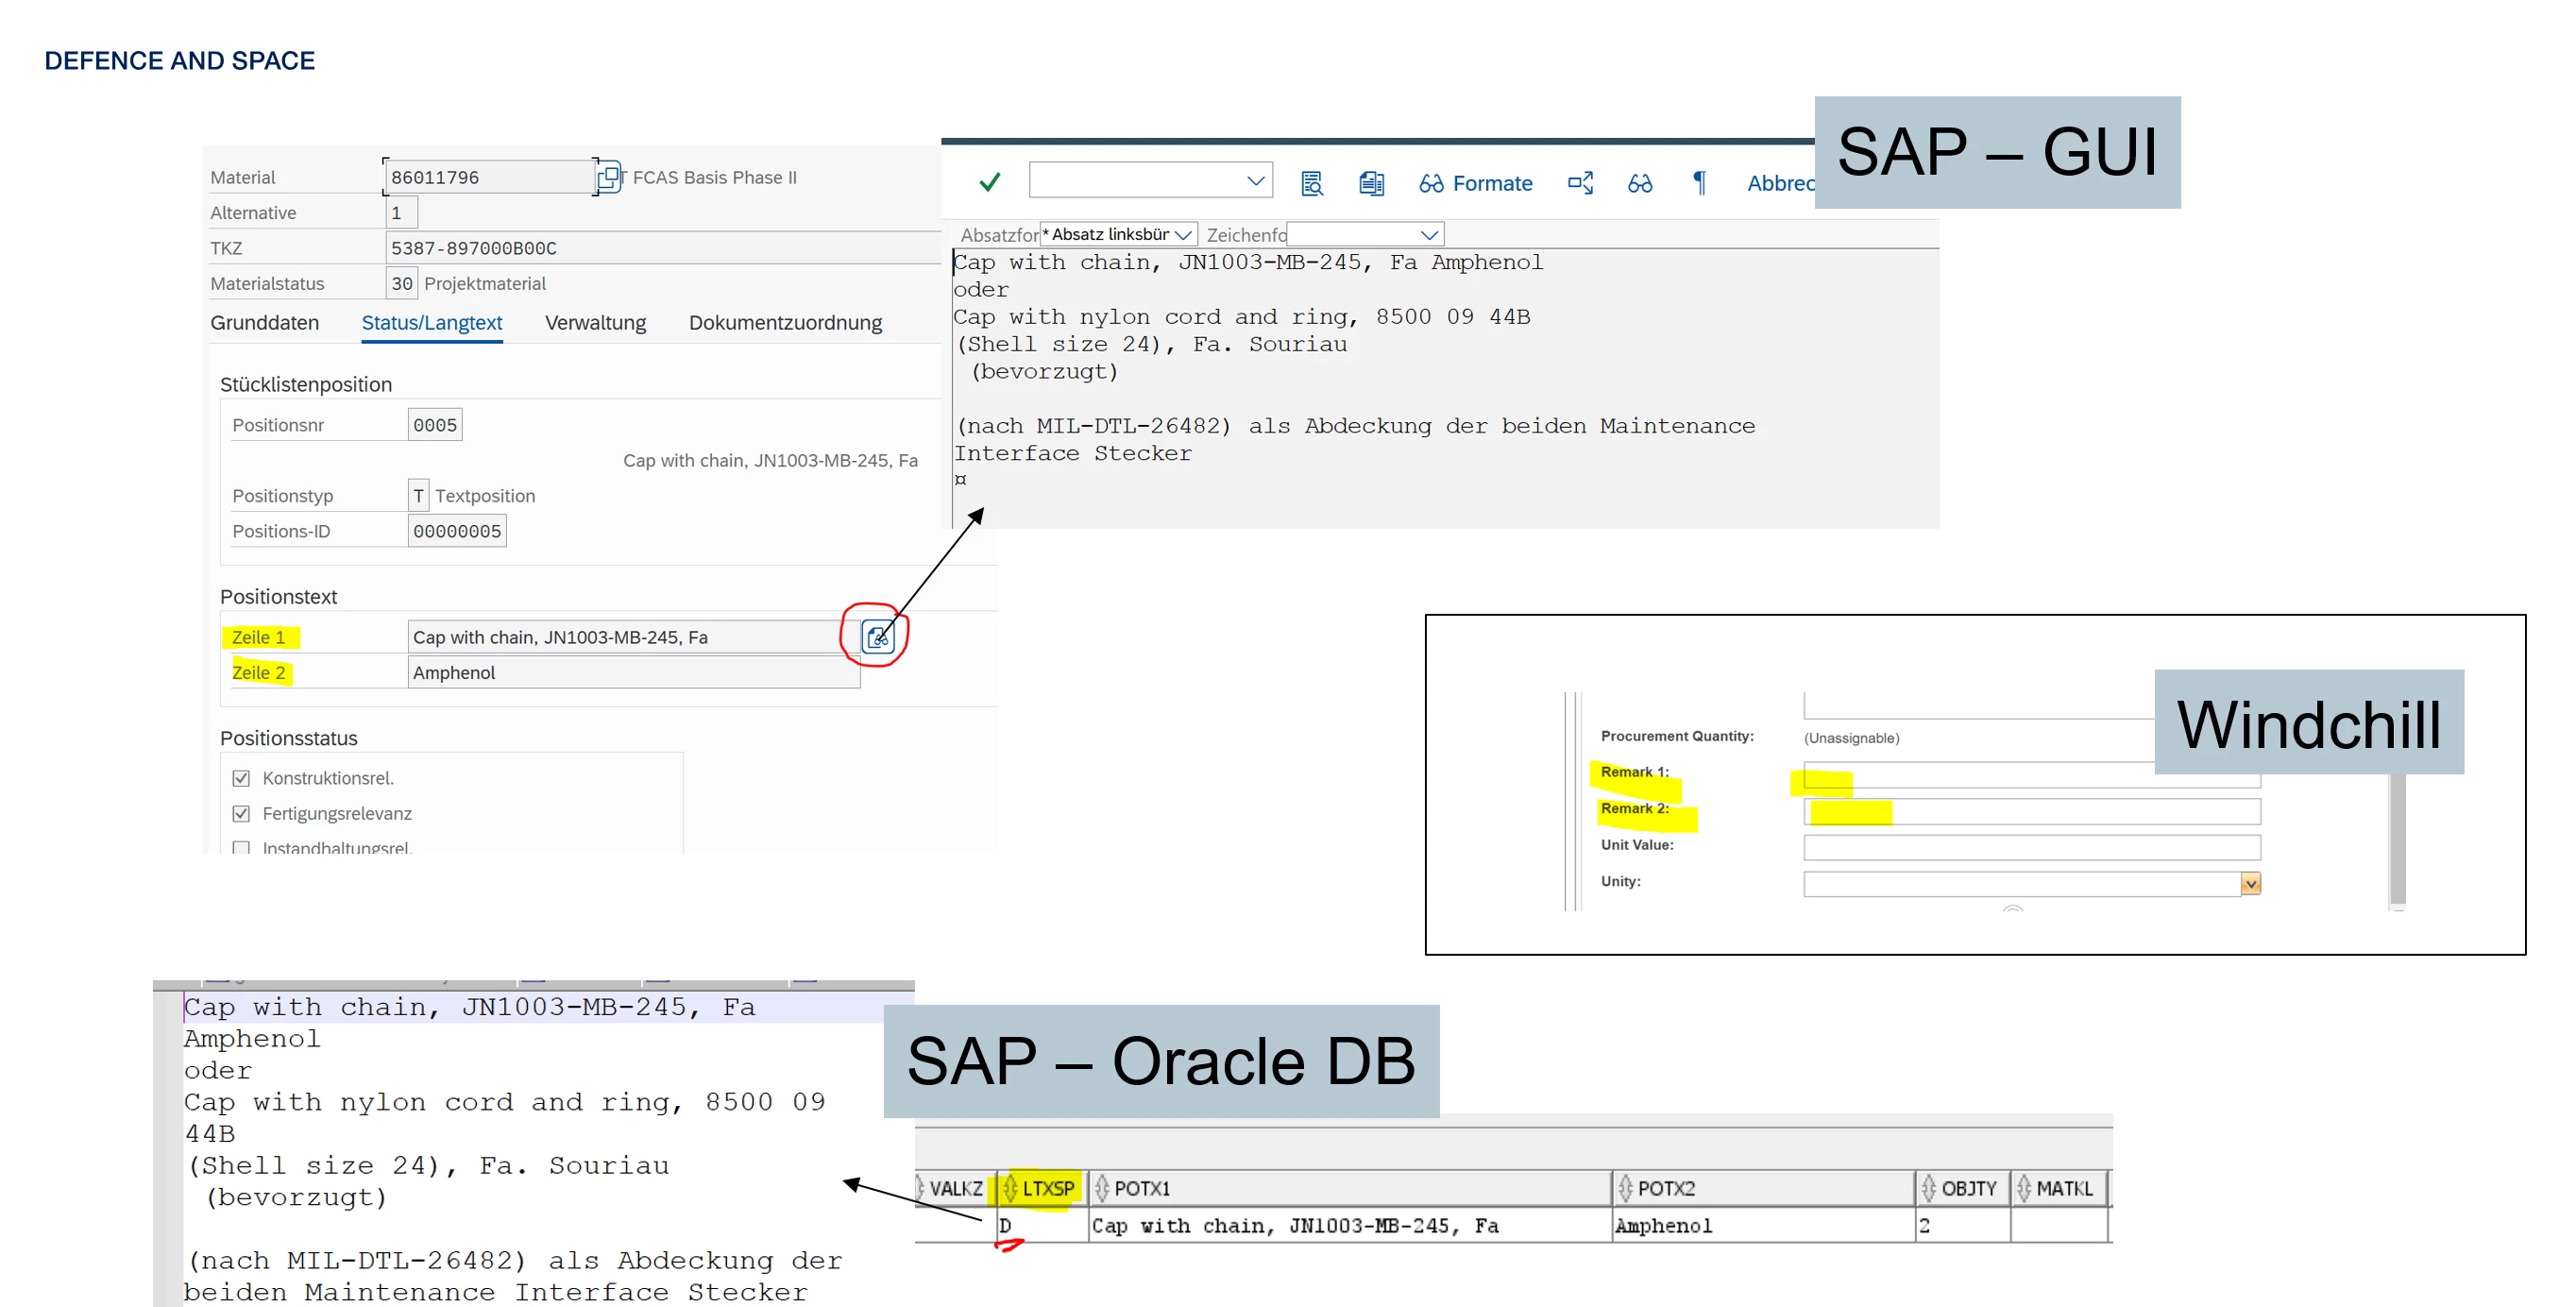Switch to the Grunddaten tab
The width and height of the screenshot is (2576, 1307).
click(264, 323)
